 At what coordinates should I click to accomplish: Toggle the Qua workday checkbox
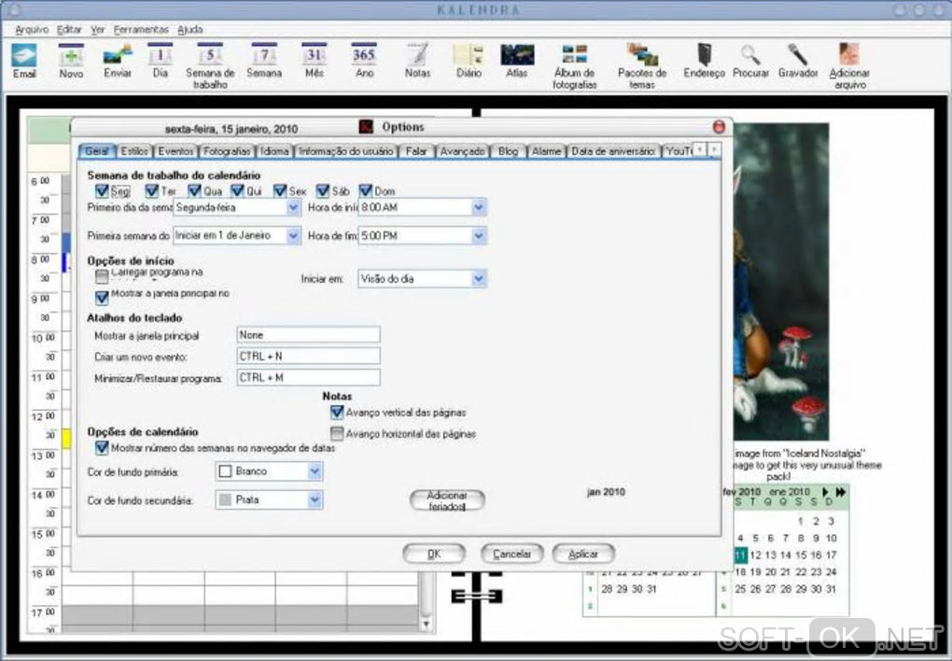(194, 190)
